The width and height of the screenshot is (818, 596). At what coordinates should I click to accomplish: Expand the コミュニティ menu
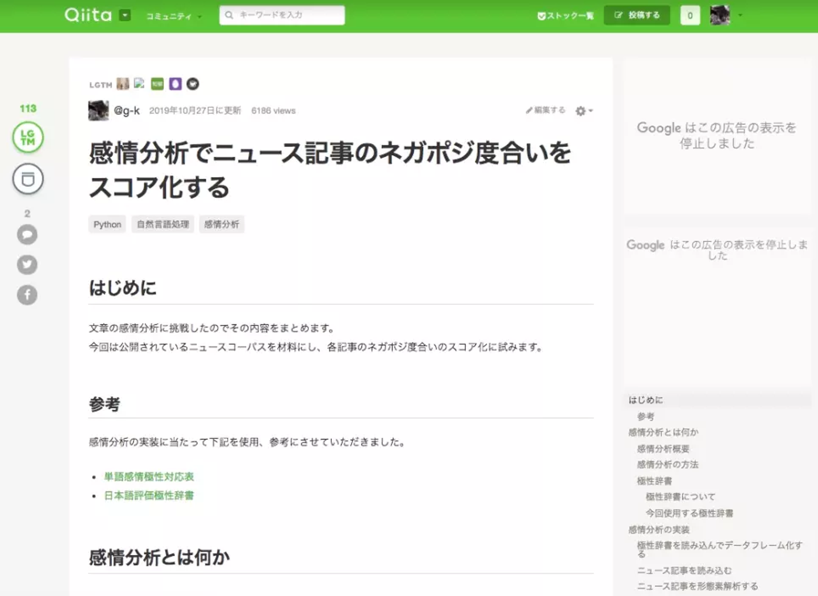point(173,16)
